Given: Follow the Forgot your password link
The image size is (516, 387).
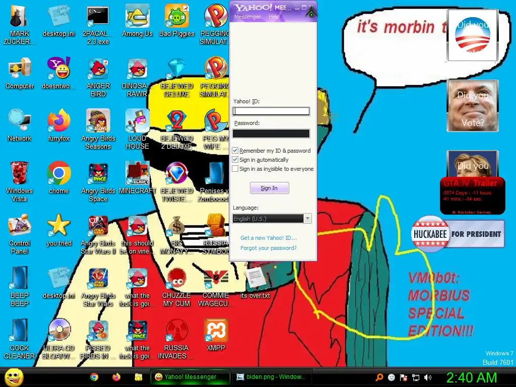Looking at the screenshot, I should pos(268,248).
